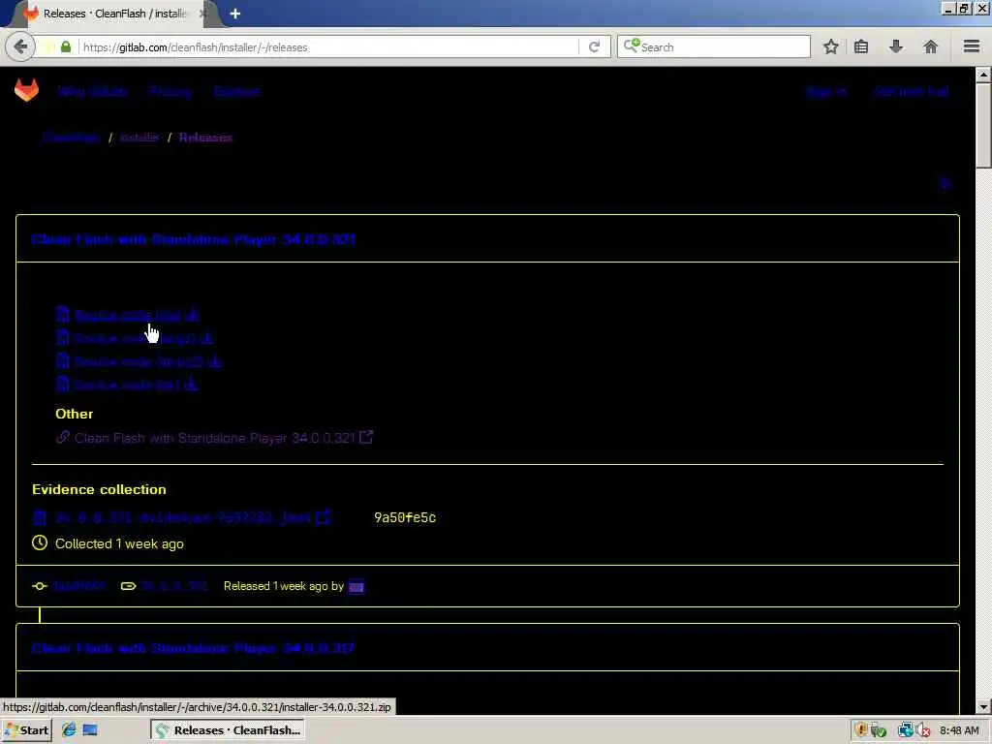This screenshot has width=992, height=744.
Task: Click the page scrollbar up arrow
Action: [983, 75]
